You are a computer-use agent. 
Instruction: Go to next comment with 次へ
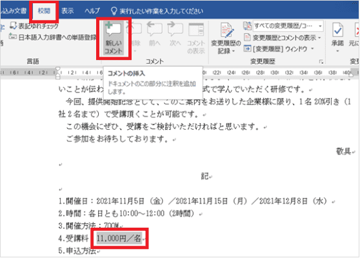pyautogui.click(x=175, y=34)
